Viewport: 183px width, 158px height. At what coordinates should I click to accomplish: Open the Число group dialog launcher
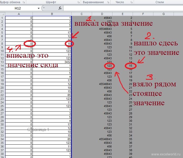(131, 2)
